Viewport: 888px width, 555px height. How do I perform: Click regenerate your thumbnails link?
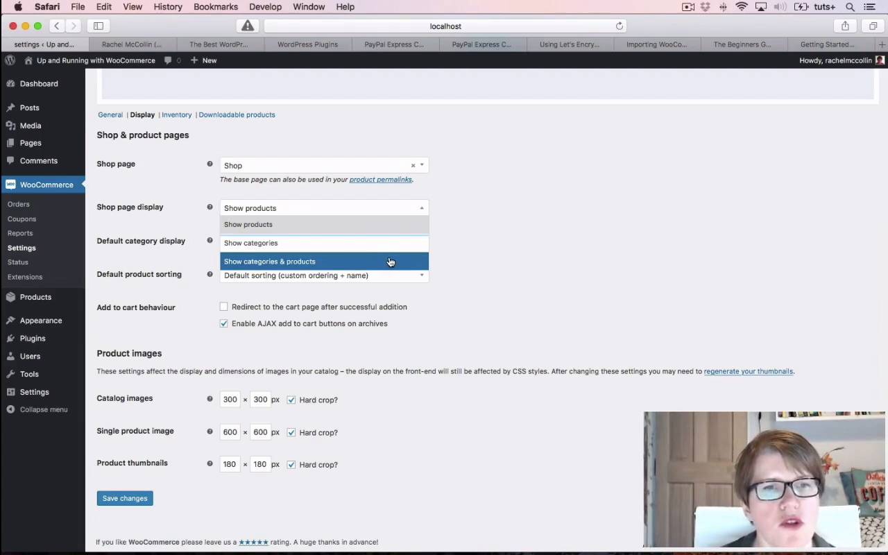click(748, 372)
